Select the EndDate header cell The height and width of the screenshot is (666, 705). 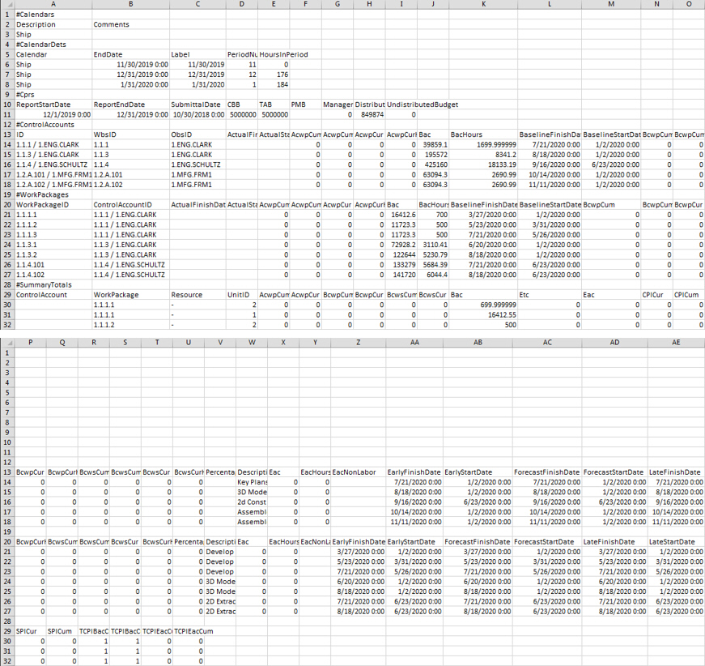[x=130, y=54]
